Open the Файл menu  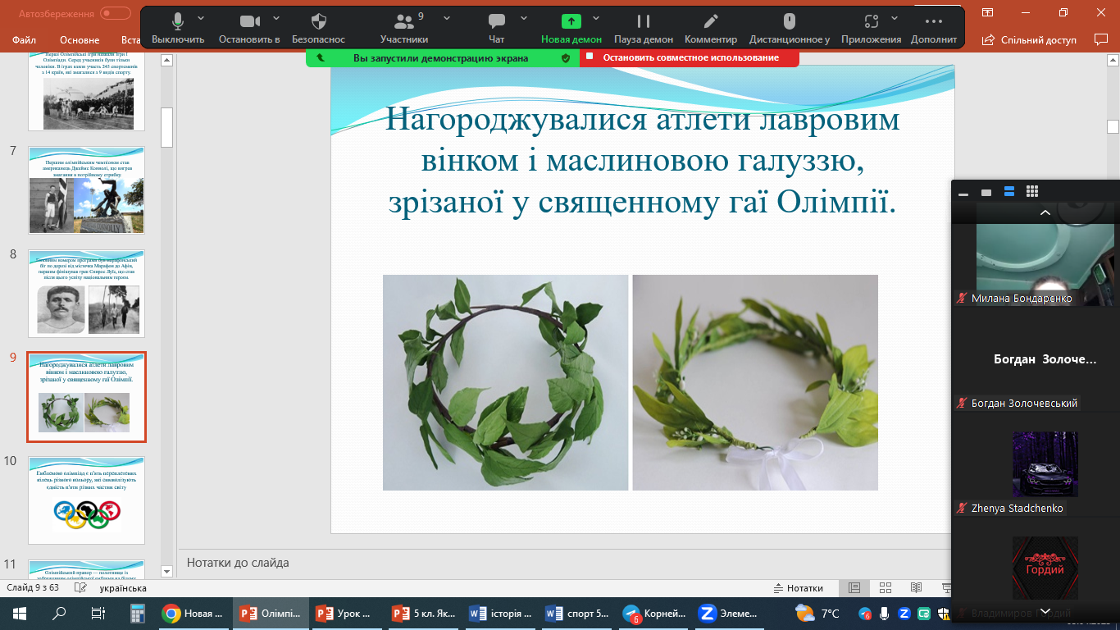tap(25, 39)
